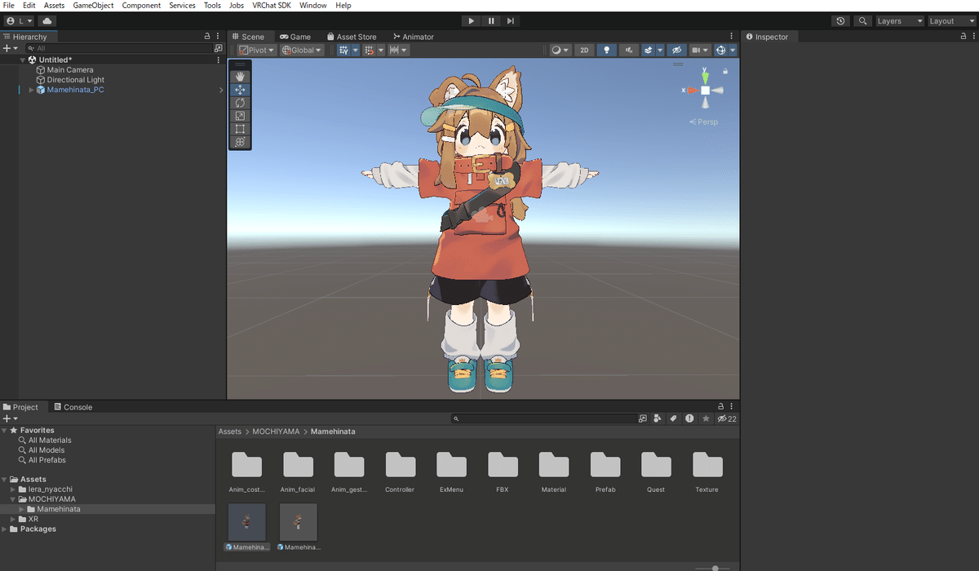Select the Rect tool
Image resolution: width=979 pixels, height=571 pixels.
coord(240,129)
